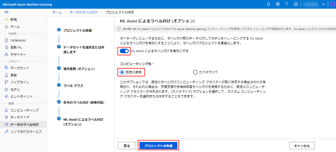Go to 増分更新 (オプション) step

pos(79,69)
